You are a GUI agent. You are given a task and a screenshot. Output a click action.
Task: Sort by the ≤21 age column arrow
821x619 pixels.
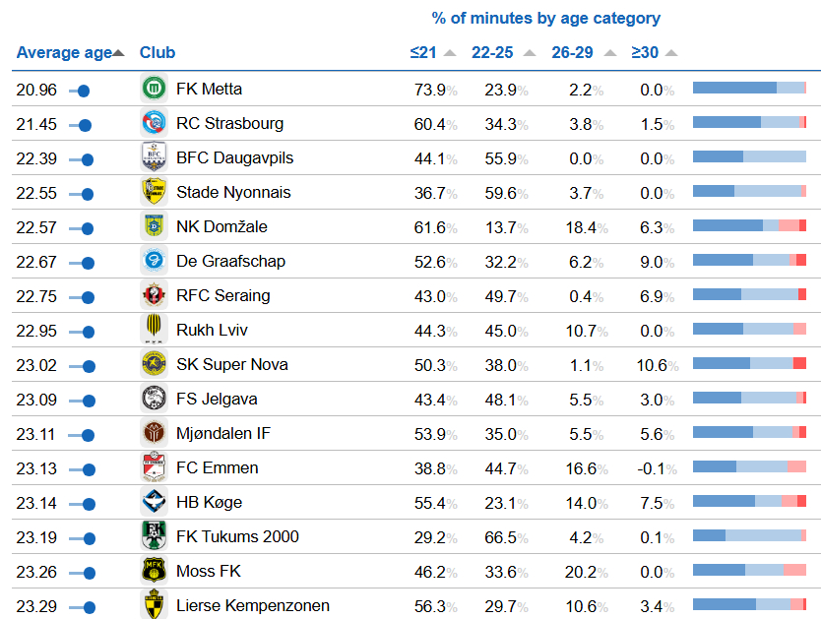click(450, 53)
